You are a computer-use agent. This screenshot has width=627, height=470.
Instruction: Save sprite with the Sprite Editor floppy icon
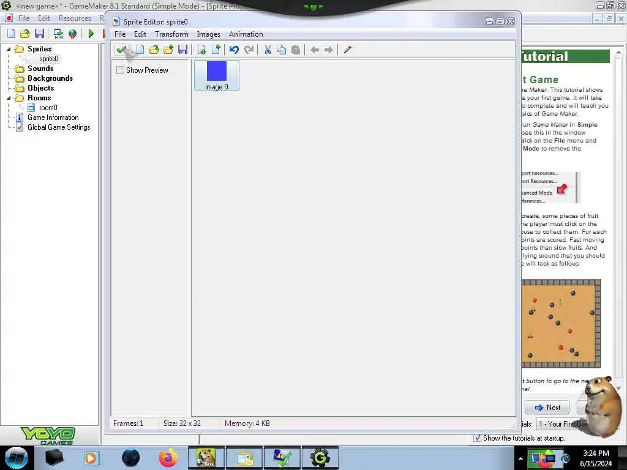pos(182,50)
